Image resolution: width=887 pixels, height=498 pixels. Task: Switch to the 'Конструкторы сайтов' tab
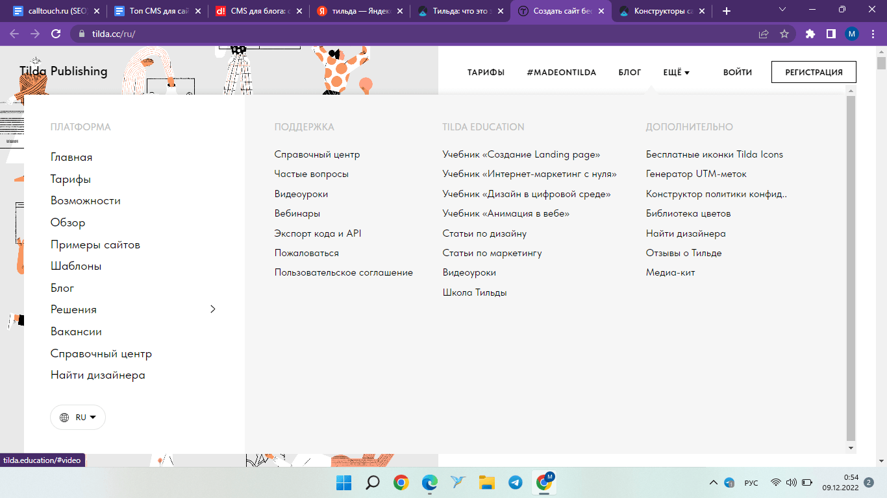[663, 11]
